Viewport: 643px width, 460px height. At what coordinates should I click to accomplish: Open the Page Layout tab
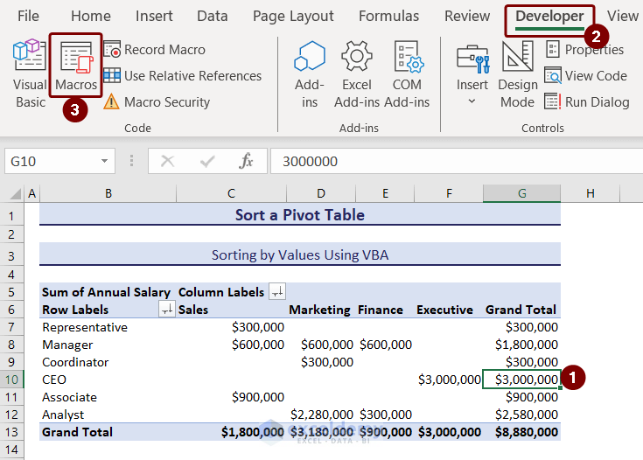coord(293,16)
